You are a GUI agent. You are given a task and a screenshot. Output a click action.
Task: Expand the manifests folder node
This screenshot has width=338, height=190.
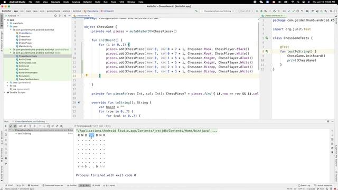point(8,23)
